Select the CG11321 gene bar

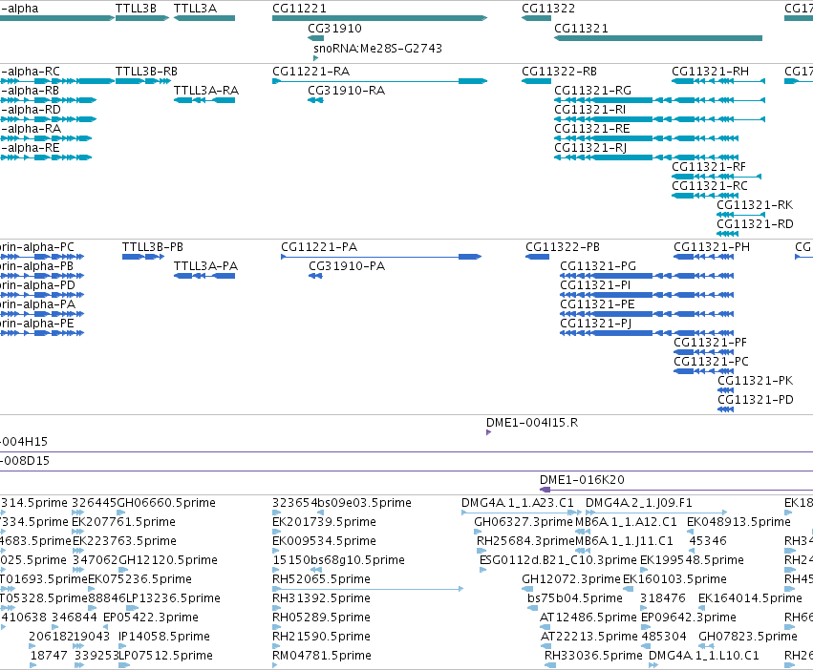point(658,38)
